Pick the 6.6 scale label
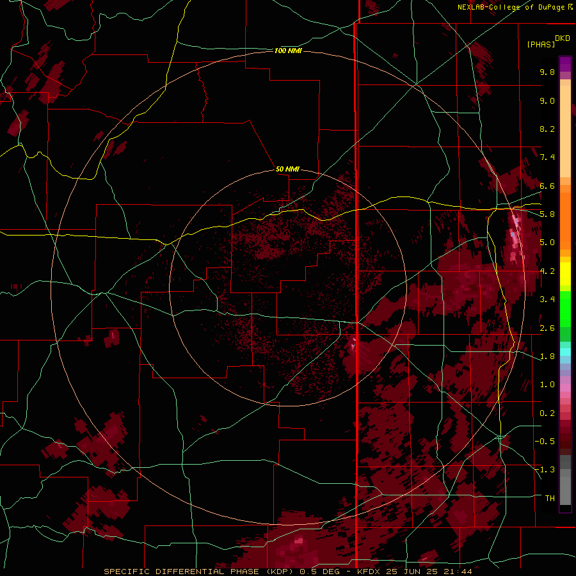The height and width of the screenshot is (576, 576). [547, 186]
